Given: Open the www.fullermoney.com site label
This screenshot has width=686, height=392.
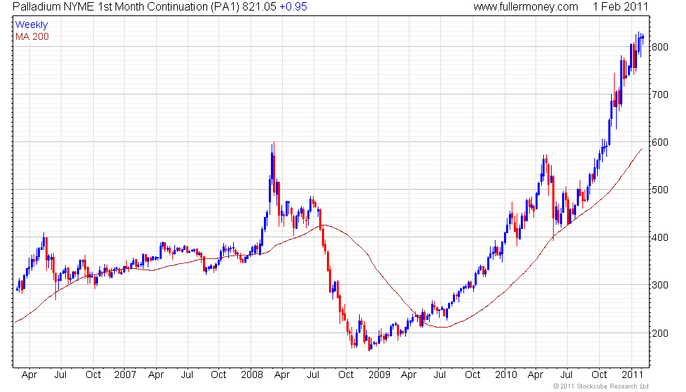Looking at the screenshot, I should [x=526, y=7].
